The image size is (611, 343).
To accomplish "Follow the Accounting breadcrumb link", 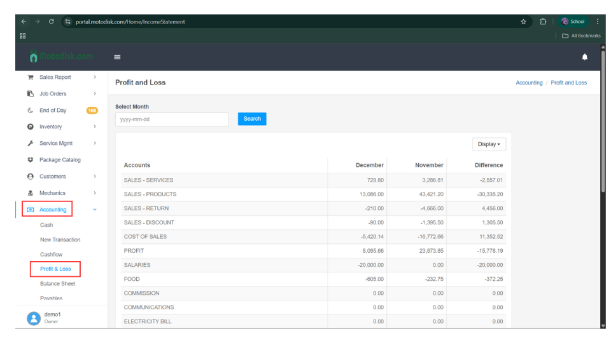I will click(x=529, y=83).
